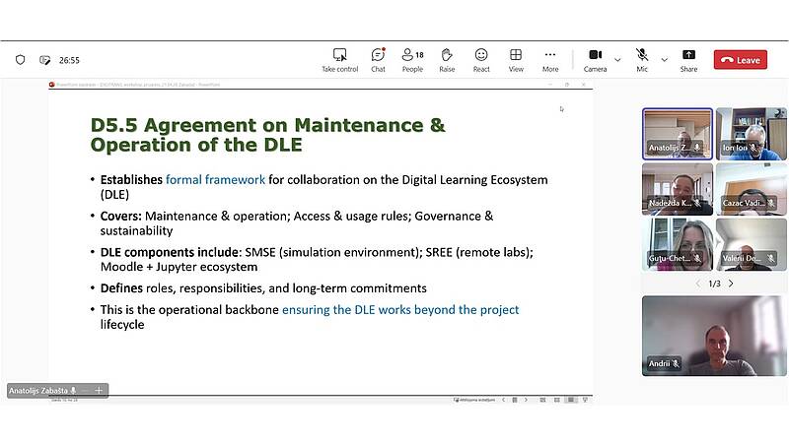Expand the Mic options arrow
Image resolution: width=789 pixels, height=443 pixels.
pyautogui.click(x=664, y=60)
